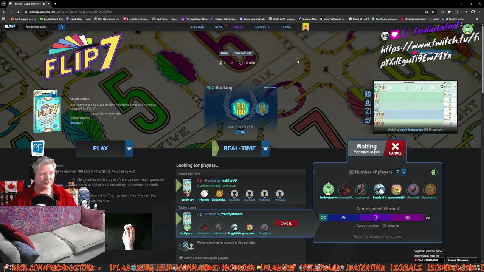Click the green leave-table door icon
This screenshot has height=272, width=484.
[x=434, y=172]
